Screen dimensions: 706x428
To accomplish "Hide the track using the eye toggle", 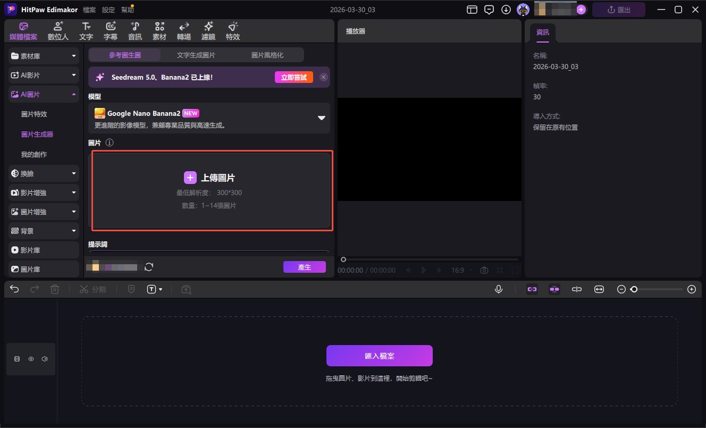I will tap(31, 358).
